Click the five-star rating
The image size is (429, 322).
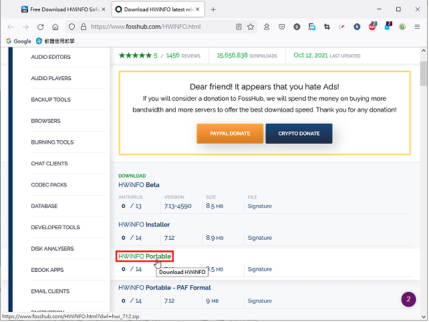pos(135,55)
